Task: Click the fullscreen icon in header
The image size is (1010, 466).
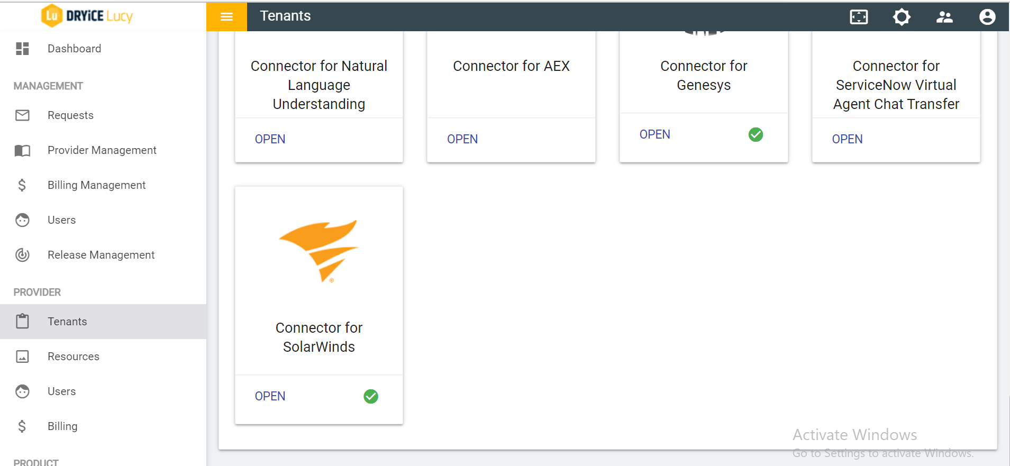Action: pos(859,17)
